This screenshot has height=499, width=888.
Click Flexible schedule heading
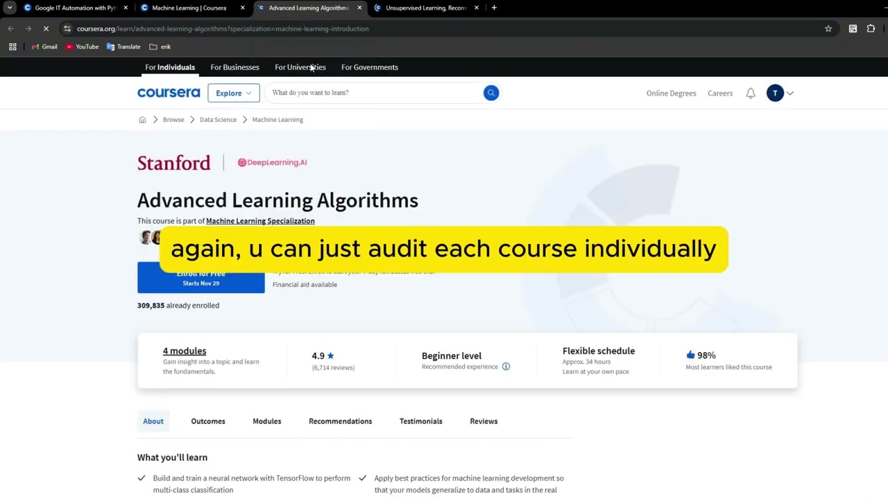(x=599, y=351)
